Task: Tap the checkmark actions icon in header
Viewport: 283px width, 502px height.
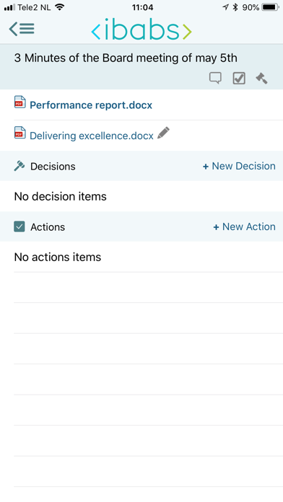Action: [x=239, y=78]
